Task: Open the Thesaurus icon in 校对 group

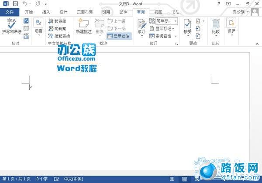Action: [26, 28]
